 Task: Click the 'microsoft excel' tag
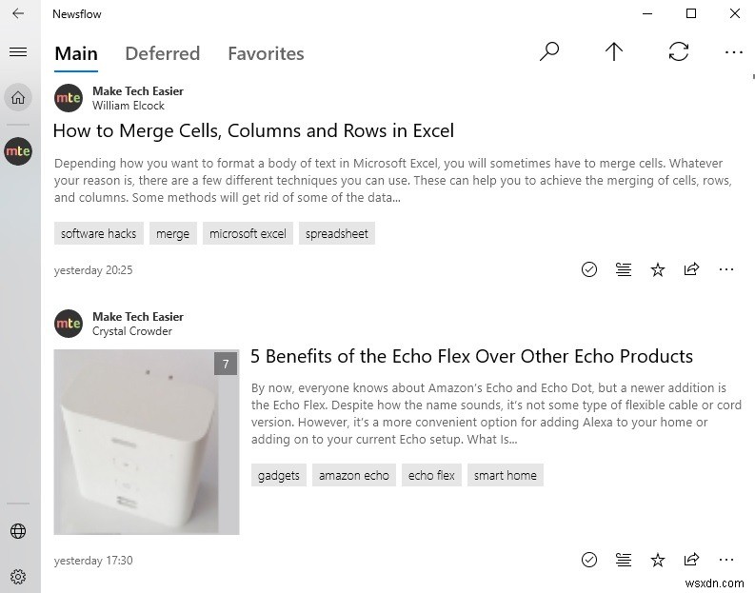click(248, 233)
